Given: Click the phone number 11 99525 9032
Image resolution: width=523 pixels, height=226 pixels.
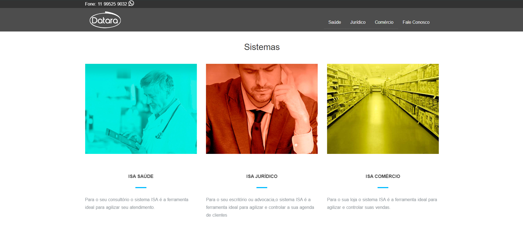Looking at the screenshot, I should tap(112, 4).
